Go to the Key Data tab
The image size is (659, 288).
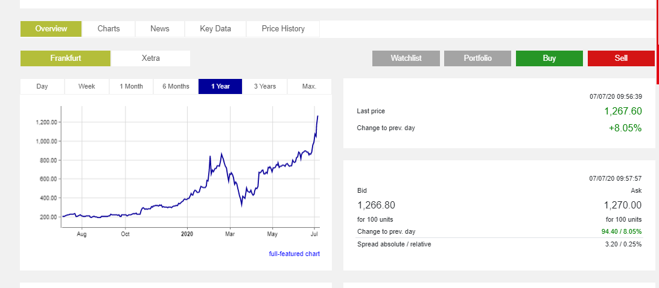215,29
